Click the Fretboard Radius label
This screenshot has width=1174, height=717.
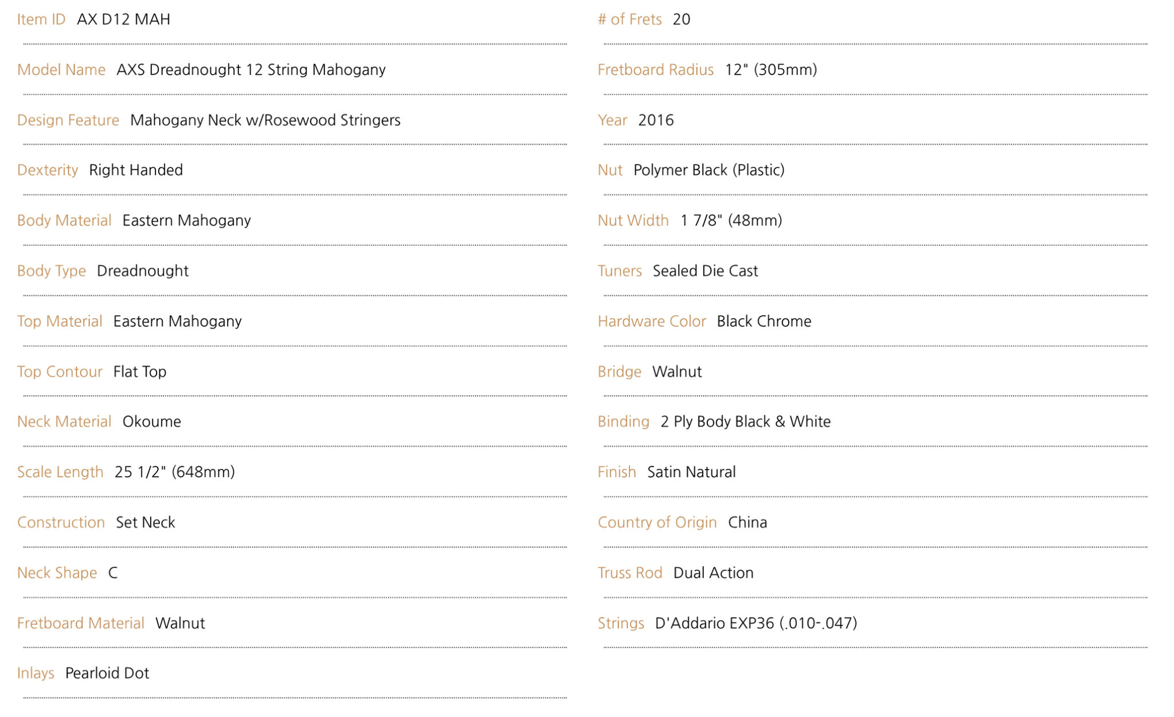click(x=656, y=70)
